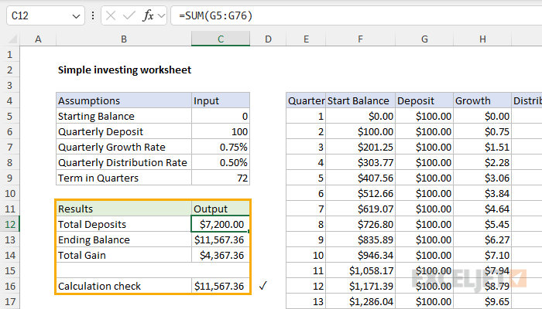Click the 'Deposit' column header cell
The image size is (542, 309).
coord(424,100)
